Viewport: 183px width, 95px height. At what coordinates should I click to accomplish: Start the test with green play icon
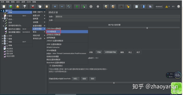tap(77, 7)
